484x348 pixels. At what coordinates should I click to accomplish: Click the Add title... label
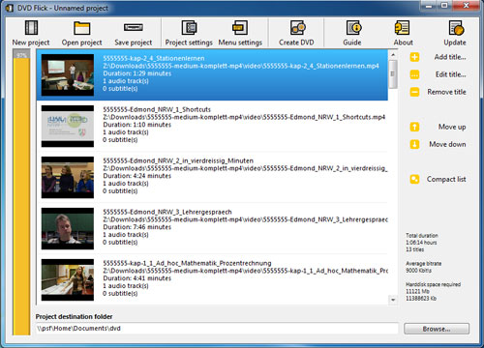[450, 57]
